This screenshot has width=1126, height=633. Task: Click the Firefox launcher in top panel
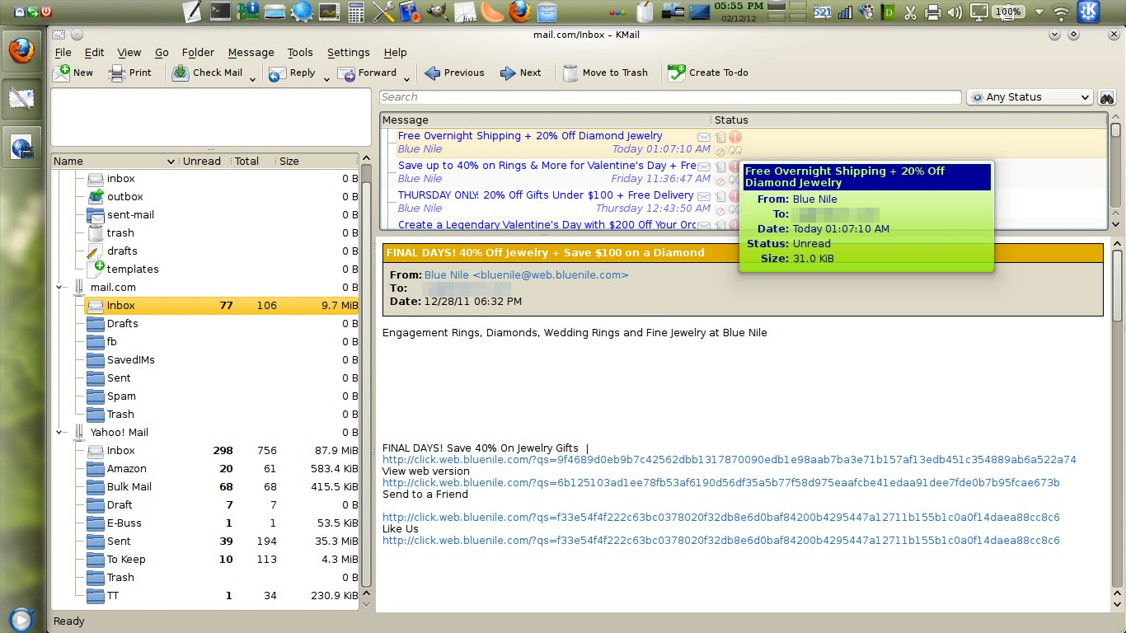coord(519,12)
